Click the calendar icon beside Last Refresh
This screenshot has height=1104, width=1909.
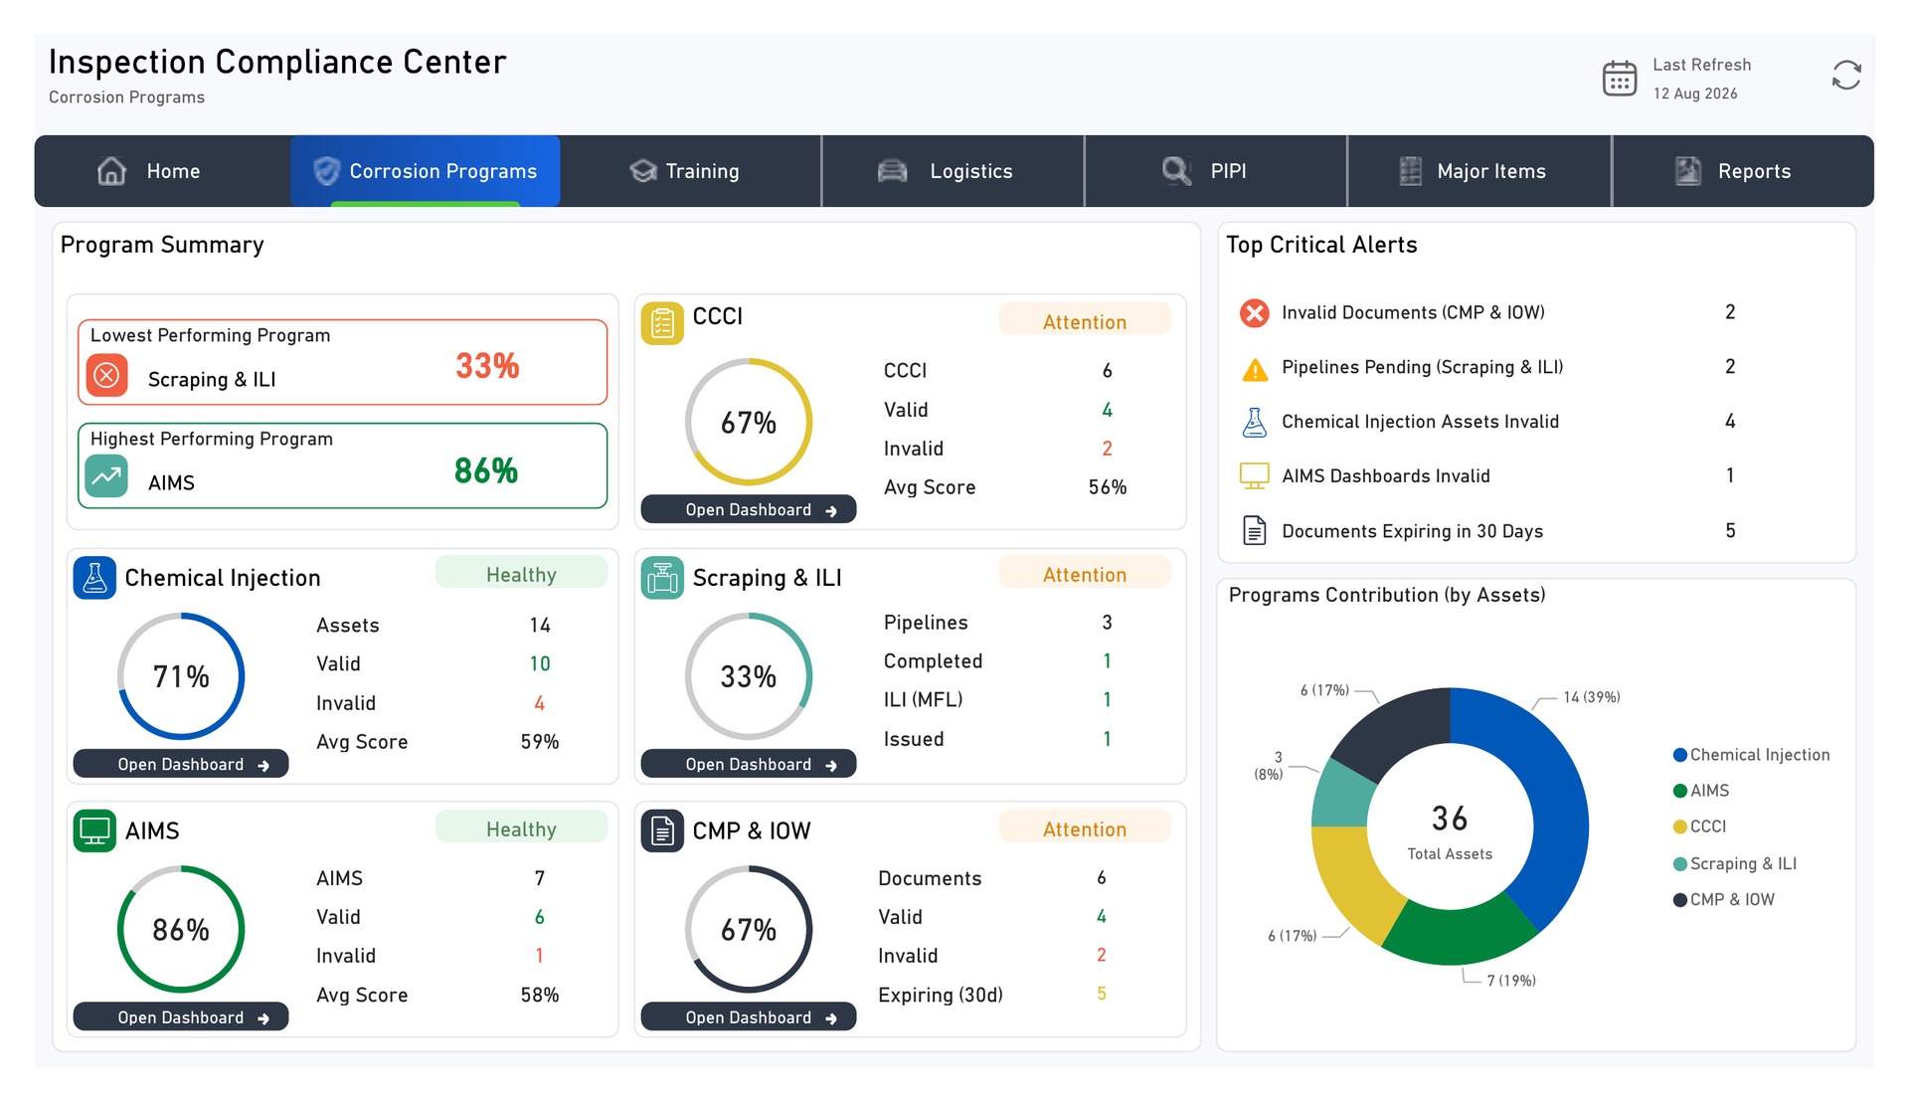[x=1619, y=78]
